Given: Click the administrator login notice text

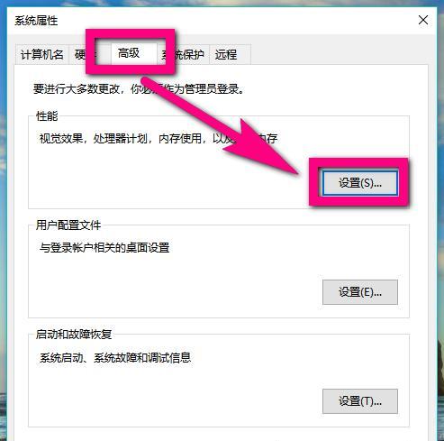Looking at the screenshot, I should 139,89.
